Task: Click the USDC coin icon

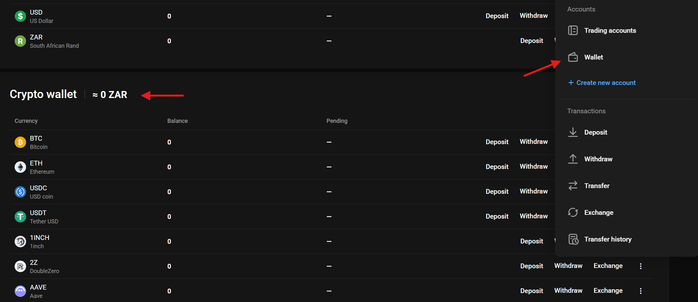Action: (20, 192)
